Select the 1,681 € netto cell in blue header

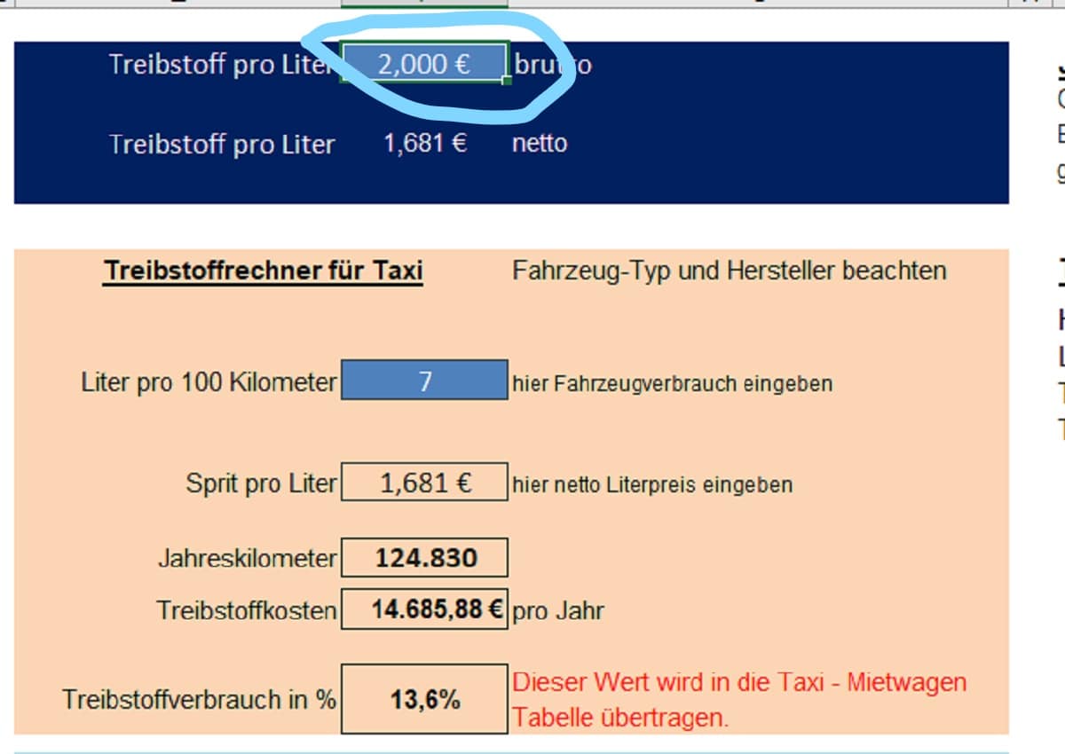pyautogui.click(x=424, y=144)
